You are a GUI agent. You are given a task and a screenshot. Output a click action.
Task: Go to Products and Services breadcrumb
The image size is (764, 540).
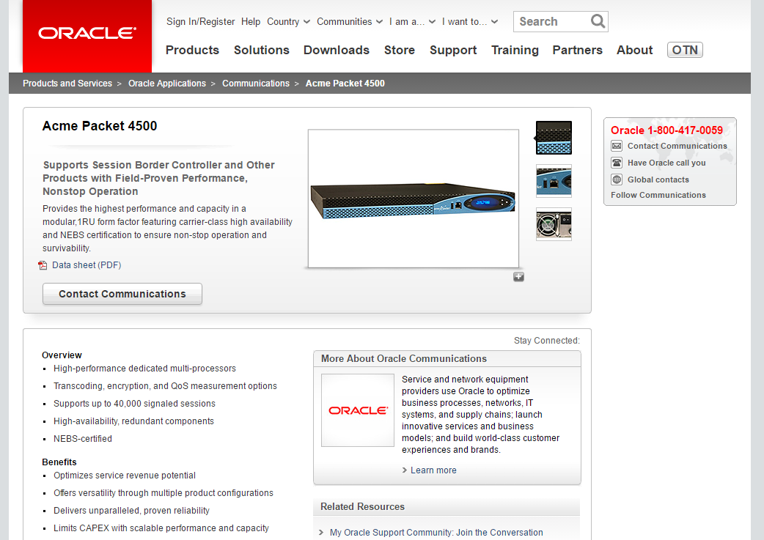point(67,84)
